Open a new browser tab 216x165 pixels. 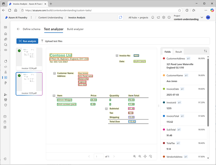click(51, 4)
